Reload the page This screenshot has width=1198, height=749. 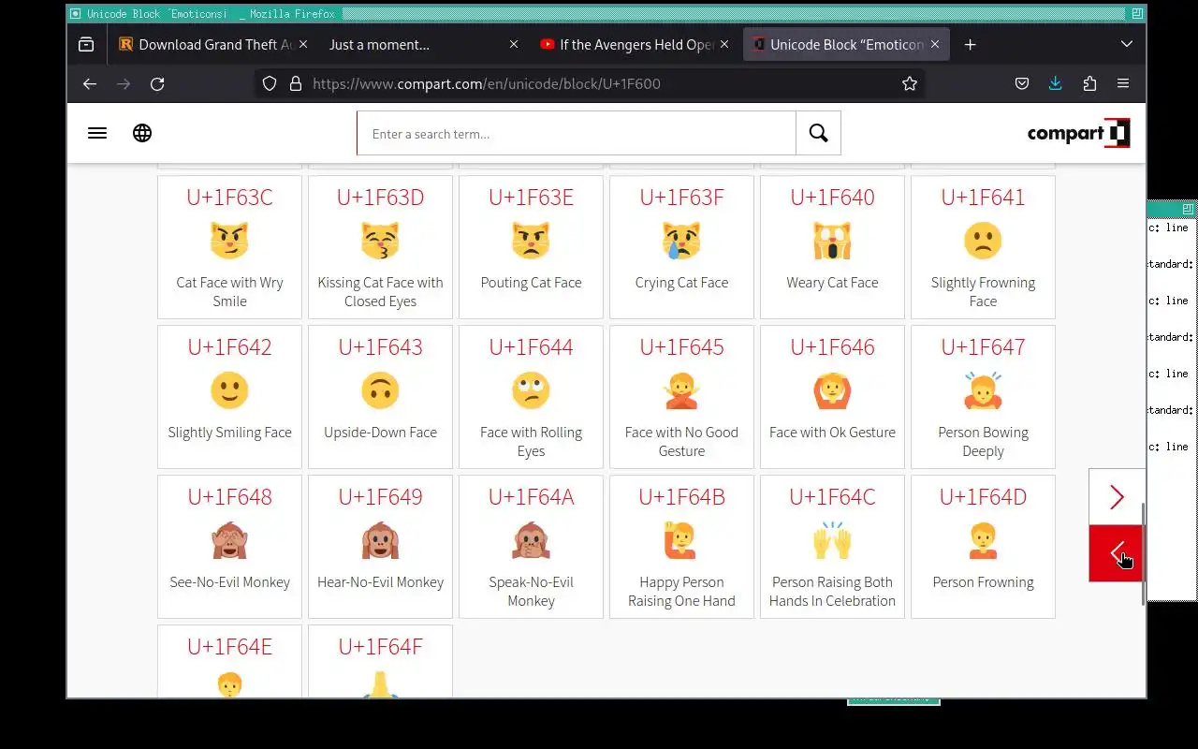coord(157,83)
